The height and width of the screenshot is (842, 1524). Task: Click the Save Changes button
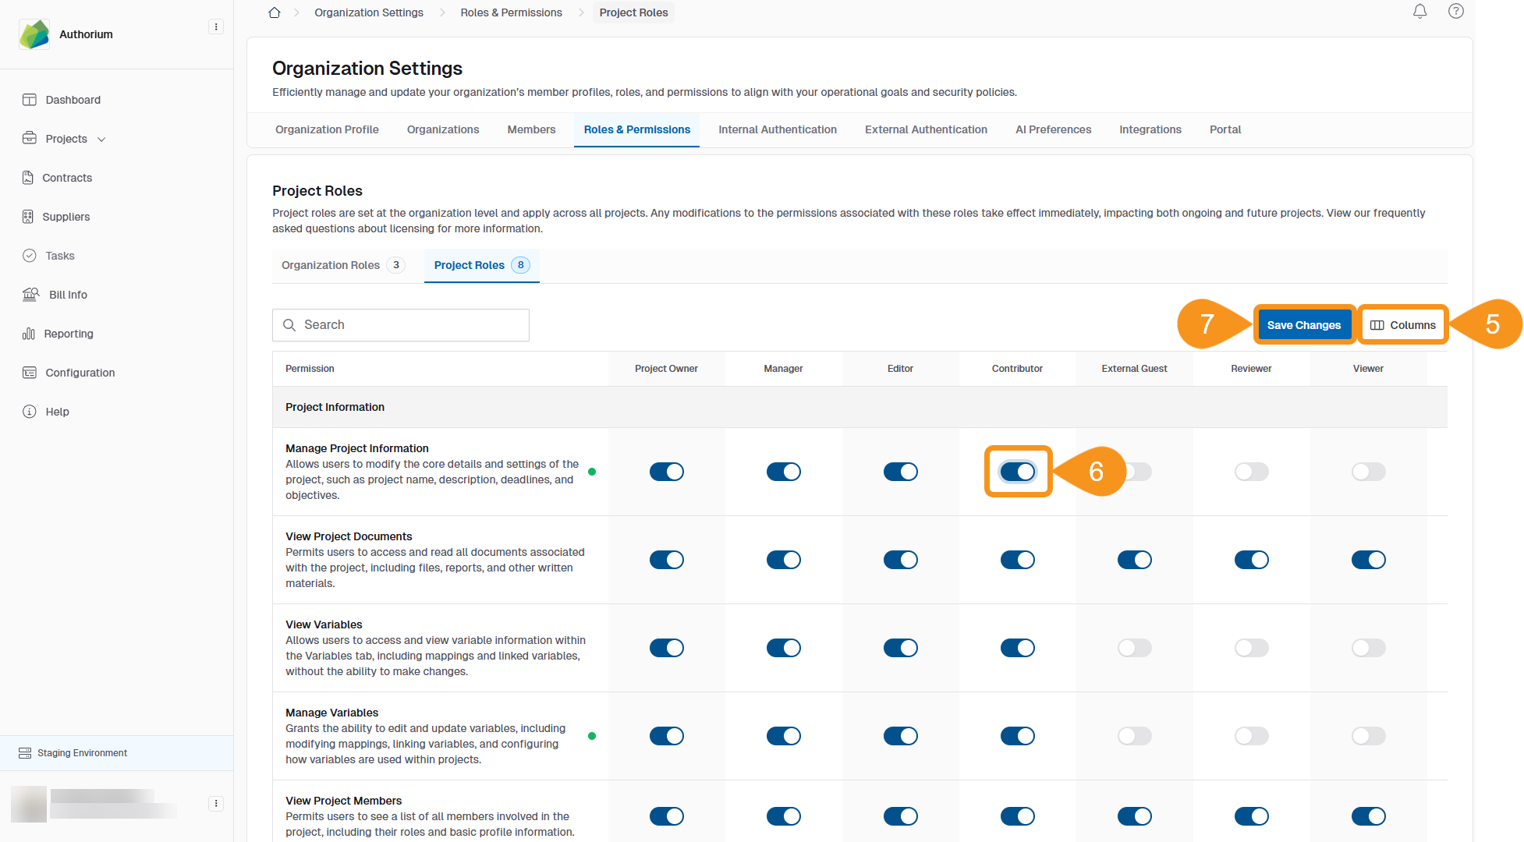coord(1303,325)
